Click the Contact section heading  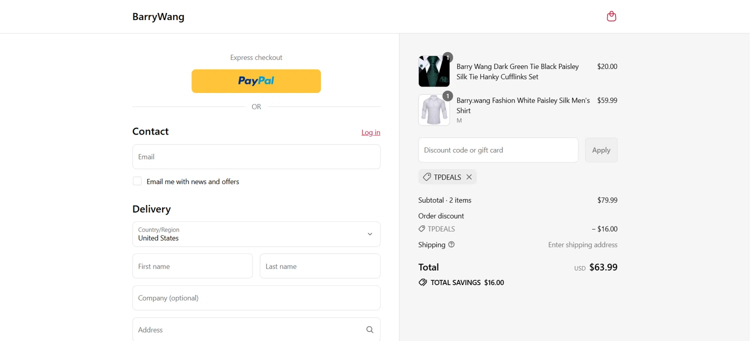[x=150, y=131]
